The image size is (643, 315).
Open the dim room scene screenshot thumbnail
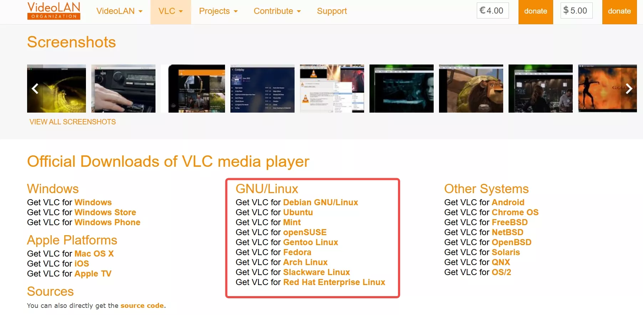541,88
